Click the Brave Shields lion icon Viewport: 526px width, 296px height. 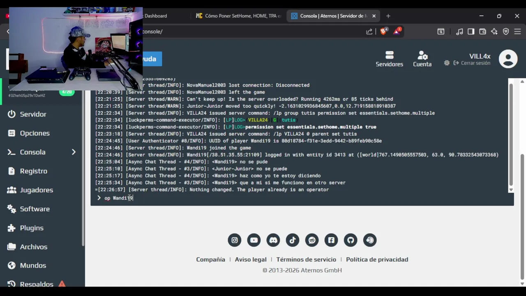click(x=383, y=31)
